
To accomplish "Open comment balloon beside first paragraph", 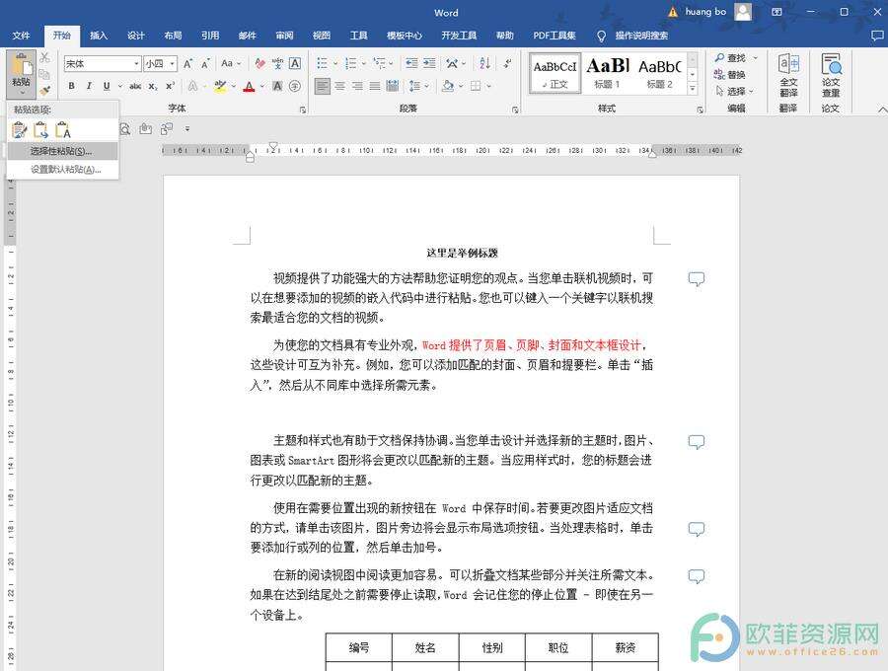I will point(696,278).
